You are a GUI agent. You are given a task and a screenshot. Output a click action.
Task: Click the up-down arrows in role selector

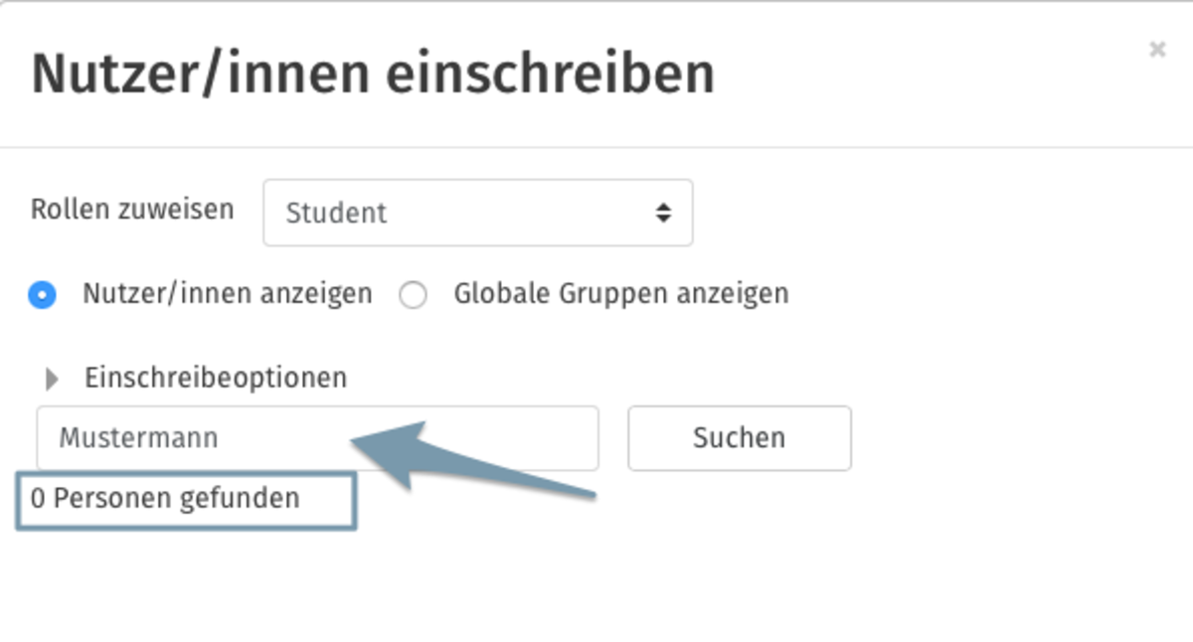pos(662,213)
